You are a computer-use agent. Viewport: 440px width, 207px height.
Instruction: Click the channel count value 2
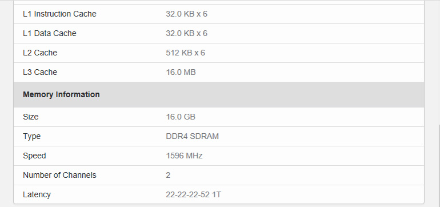pos(168,175)
